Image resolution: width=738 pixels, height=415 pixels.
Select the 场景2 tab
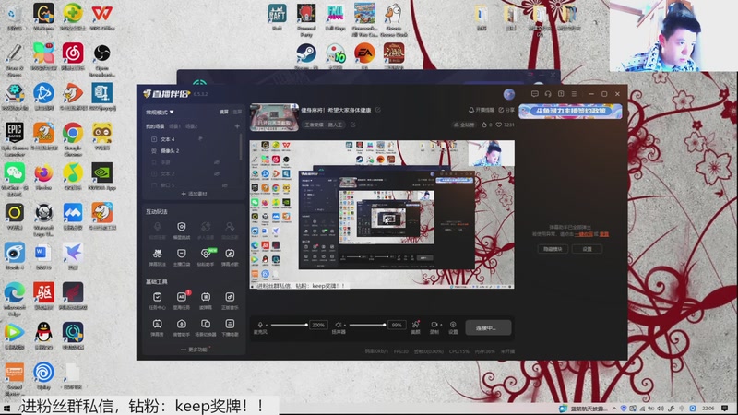(x=191, y=126)
